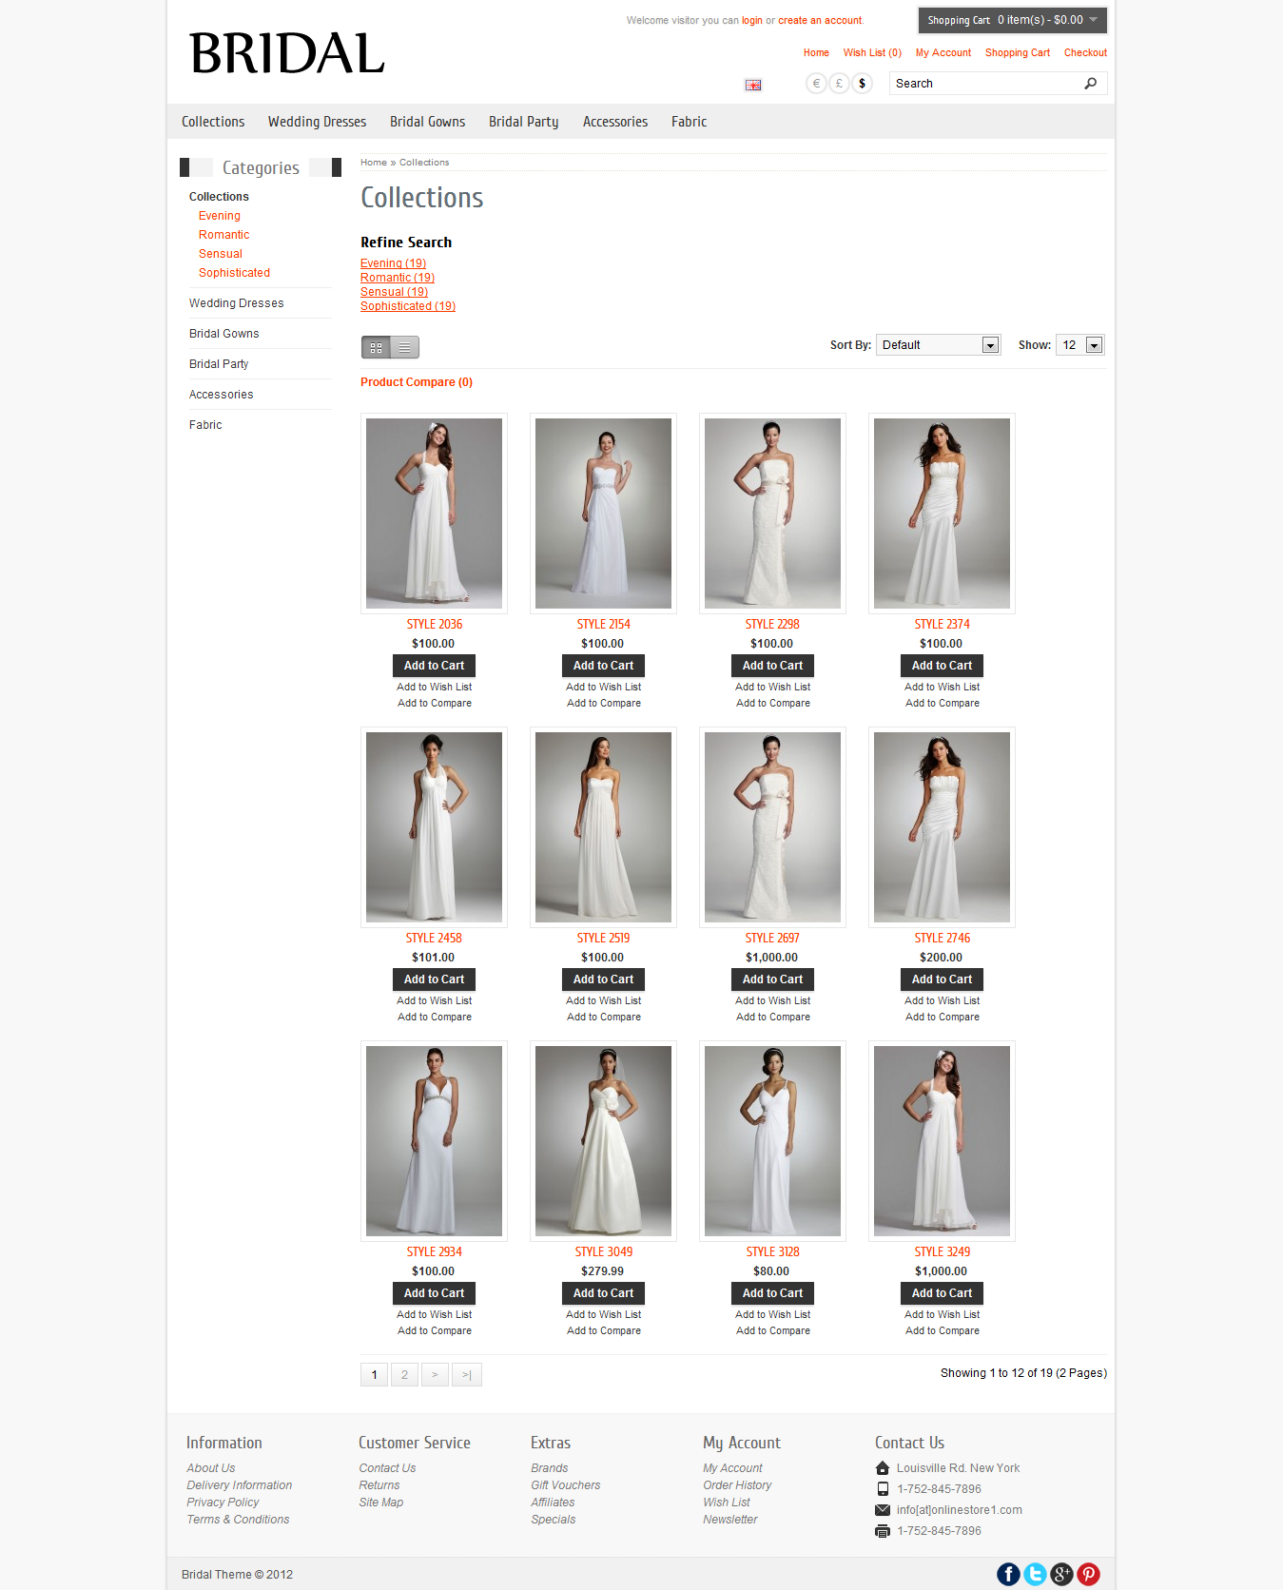This screenshot has width=1283, height=1590.
Task: Add STYLE 3249 to cart
Action: (x=942, y=1293)
